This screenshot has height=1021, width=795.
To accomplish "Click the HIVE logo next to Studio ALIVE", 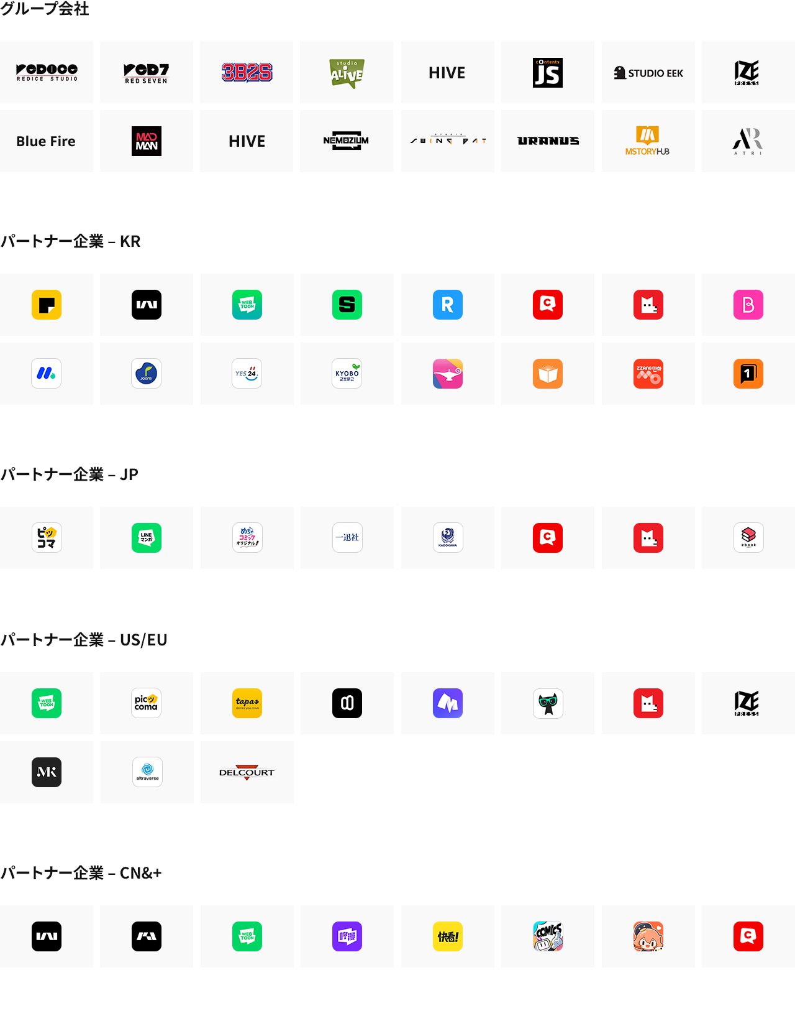I will pos(447,72).
